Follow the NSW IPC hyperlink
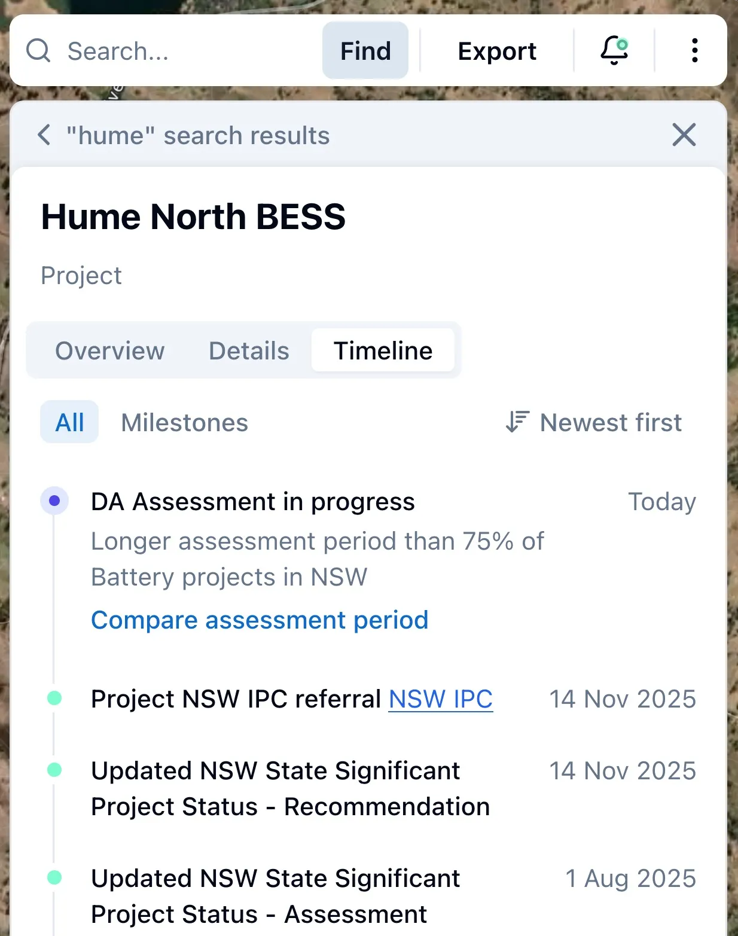 pyautogui.click(x=440, y=699)
